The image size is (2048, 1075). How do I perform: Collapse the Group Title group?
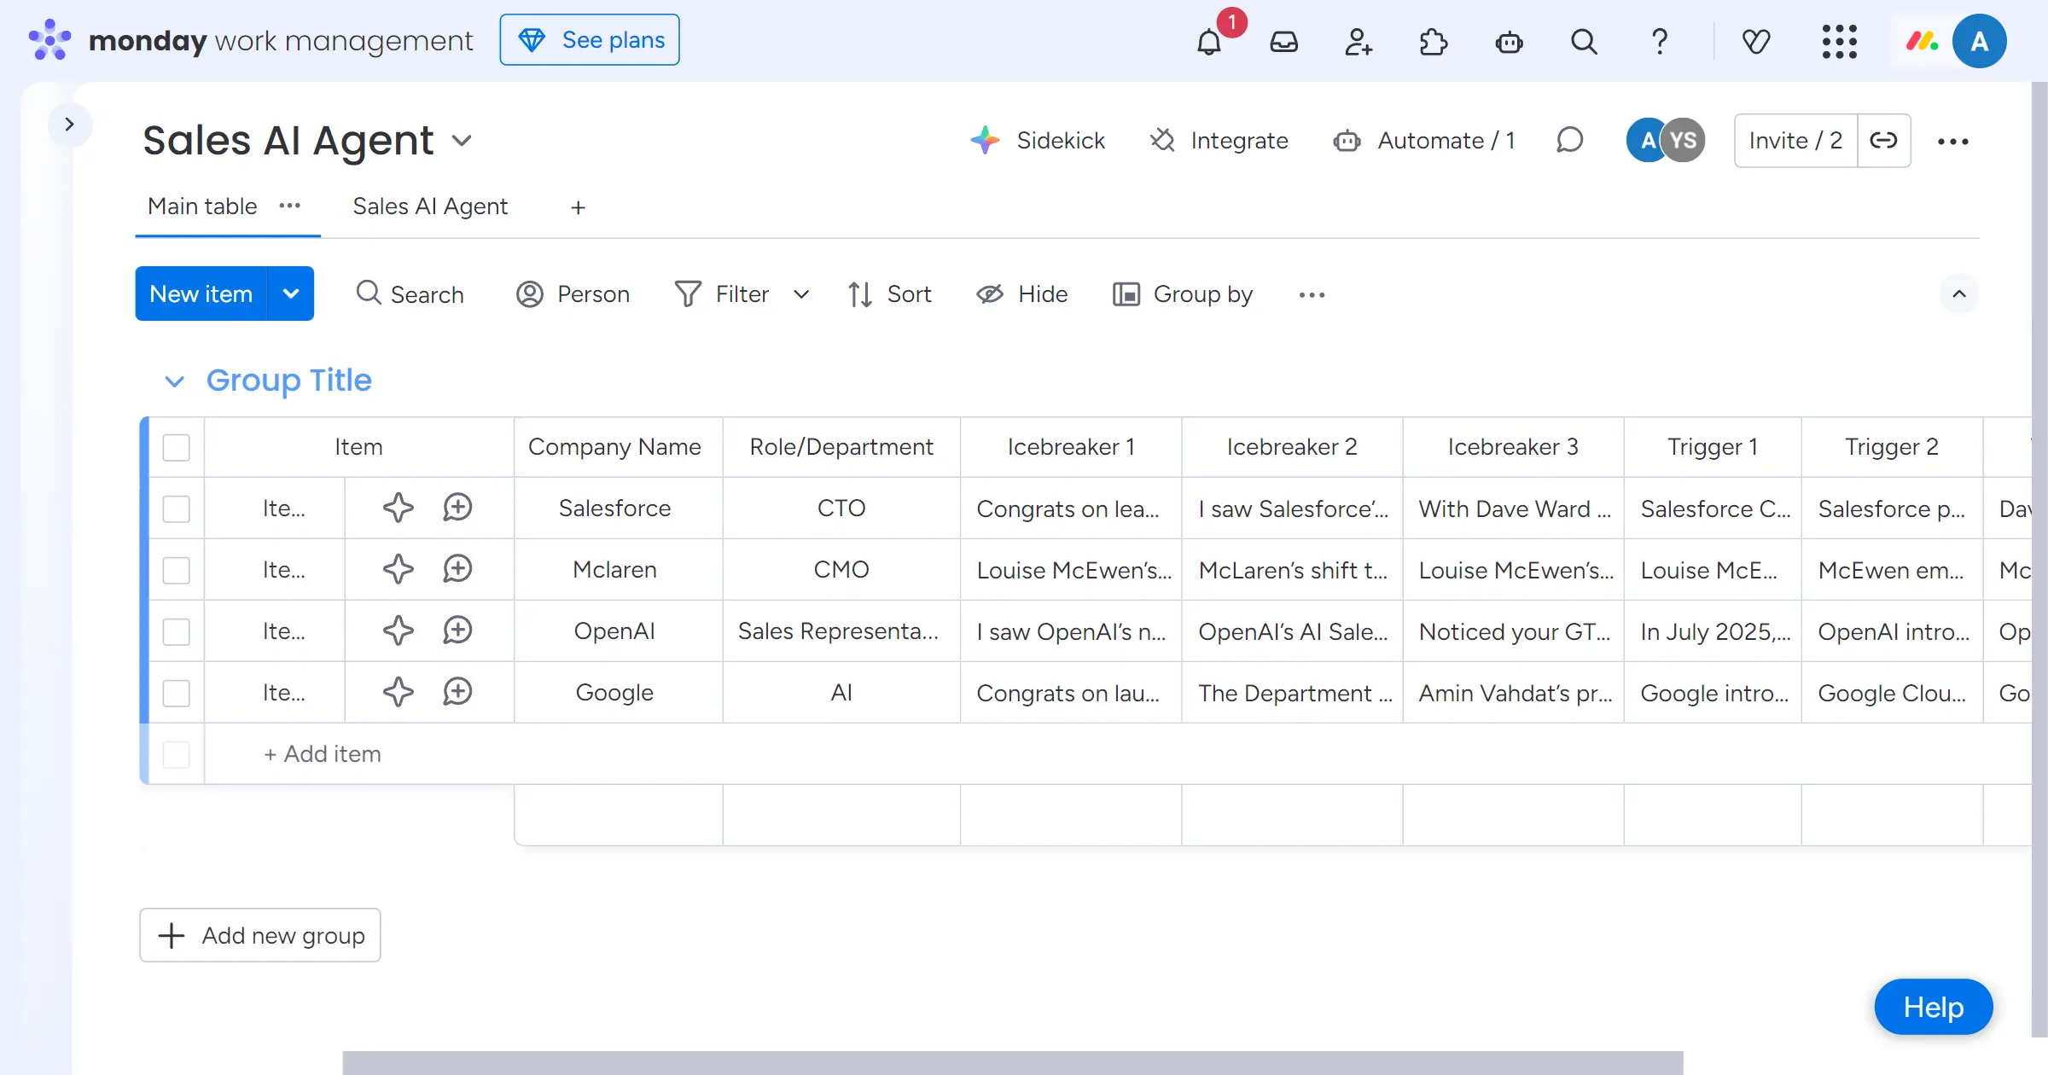click(174, 381)
